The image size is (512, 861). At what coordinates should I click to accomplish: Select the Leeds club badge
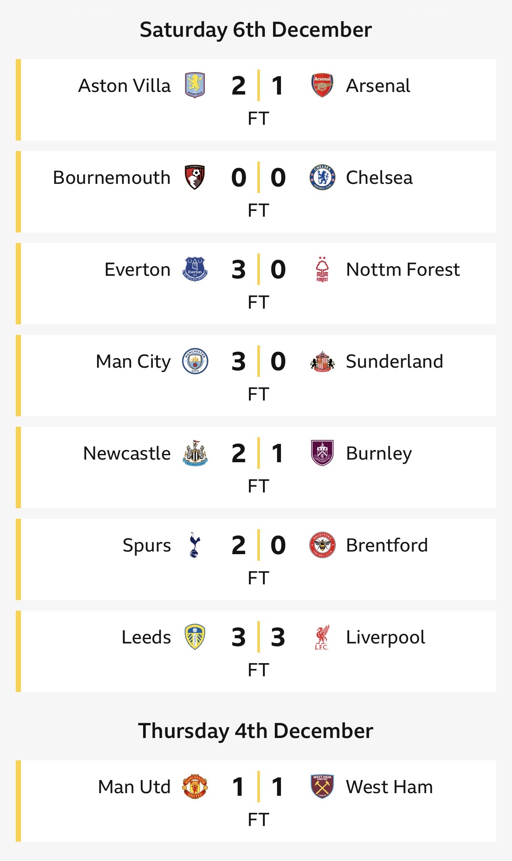[x=195, y=637]
